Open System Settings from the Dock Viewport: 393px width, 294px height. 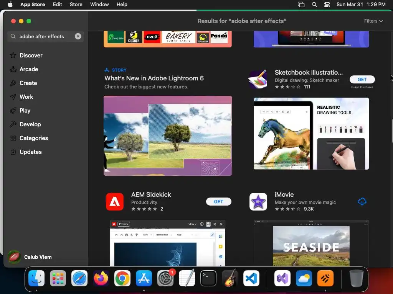[165, 278]
